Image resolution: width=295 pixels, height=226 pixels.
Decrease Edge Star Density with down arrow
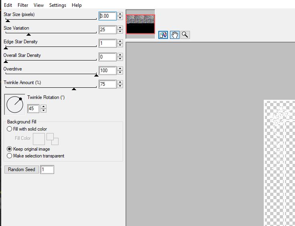point(120,45)
